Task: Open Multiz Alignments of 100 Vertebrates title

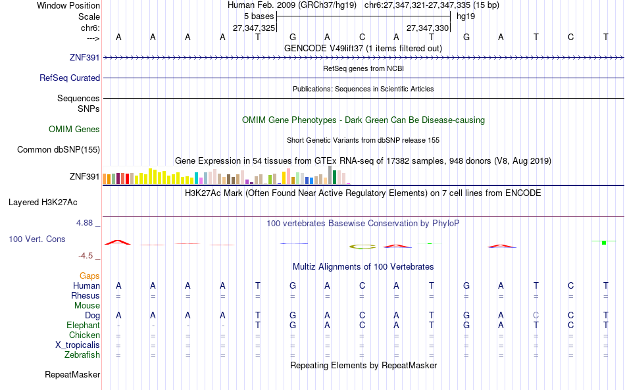Action: [363, 266]
